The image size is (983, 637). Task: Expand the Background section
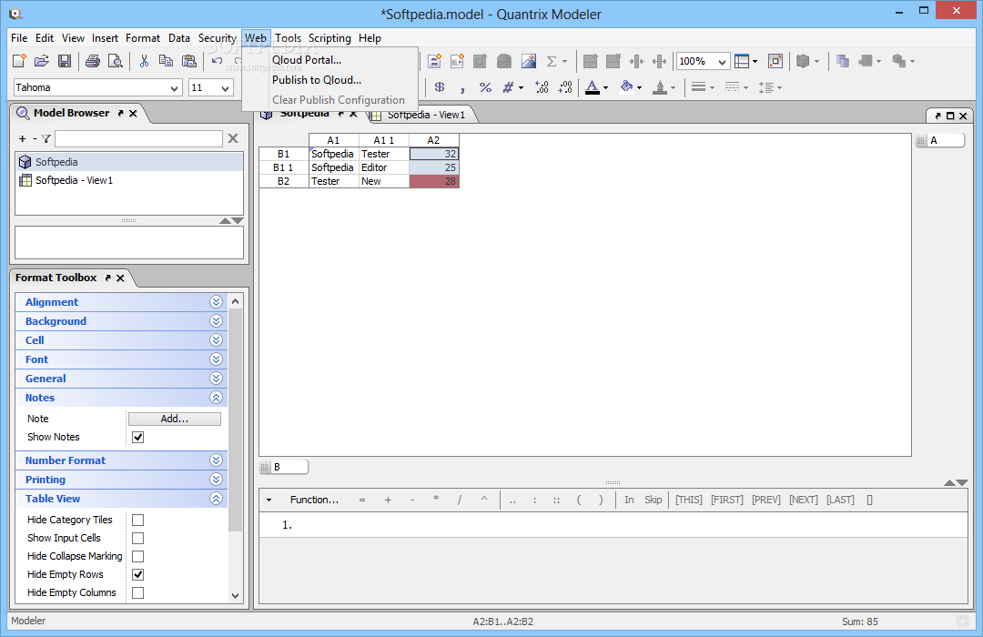click(x=216, y=321)
